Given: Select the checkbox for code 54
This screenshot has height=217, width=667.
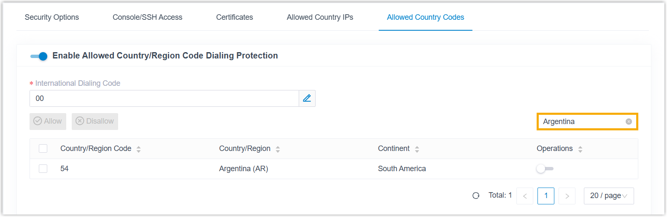Looking at the screenshot, I should 43,169.
